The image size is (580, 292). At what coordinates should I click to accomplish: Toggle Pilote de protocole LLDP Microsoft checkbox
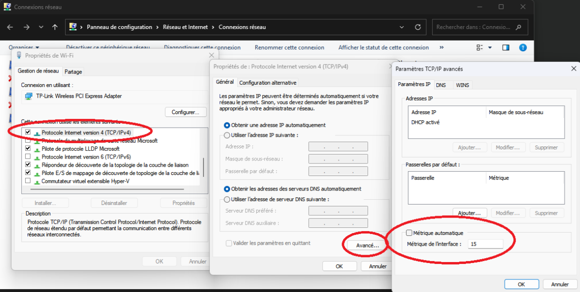(28, 148)
